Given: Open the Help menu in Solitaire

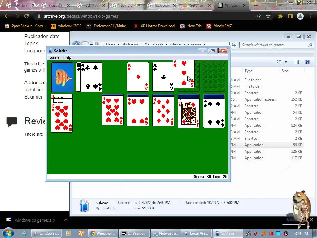Looking at the screenshot, I should pos(67,57).
